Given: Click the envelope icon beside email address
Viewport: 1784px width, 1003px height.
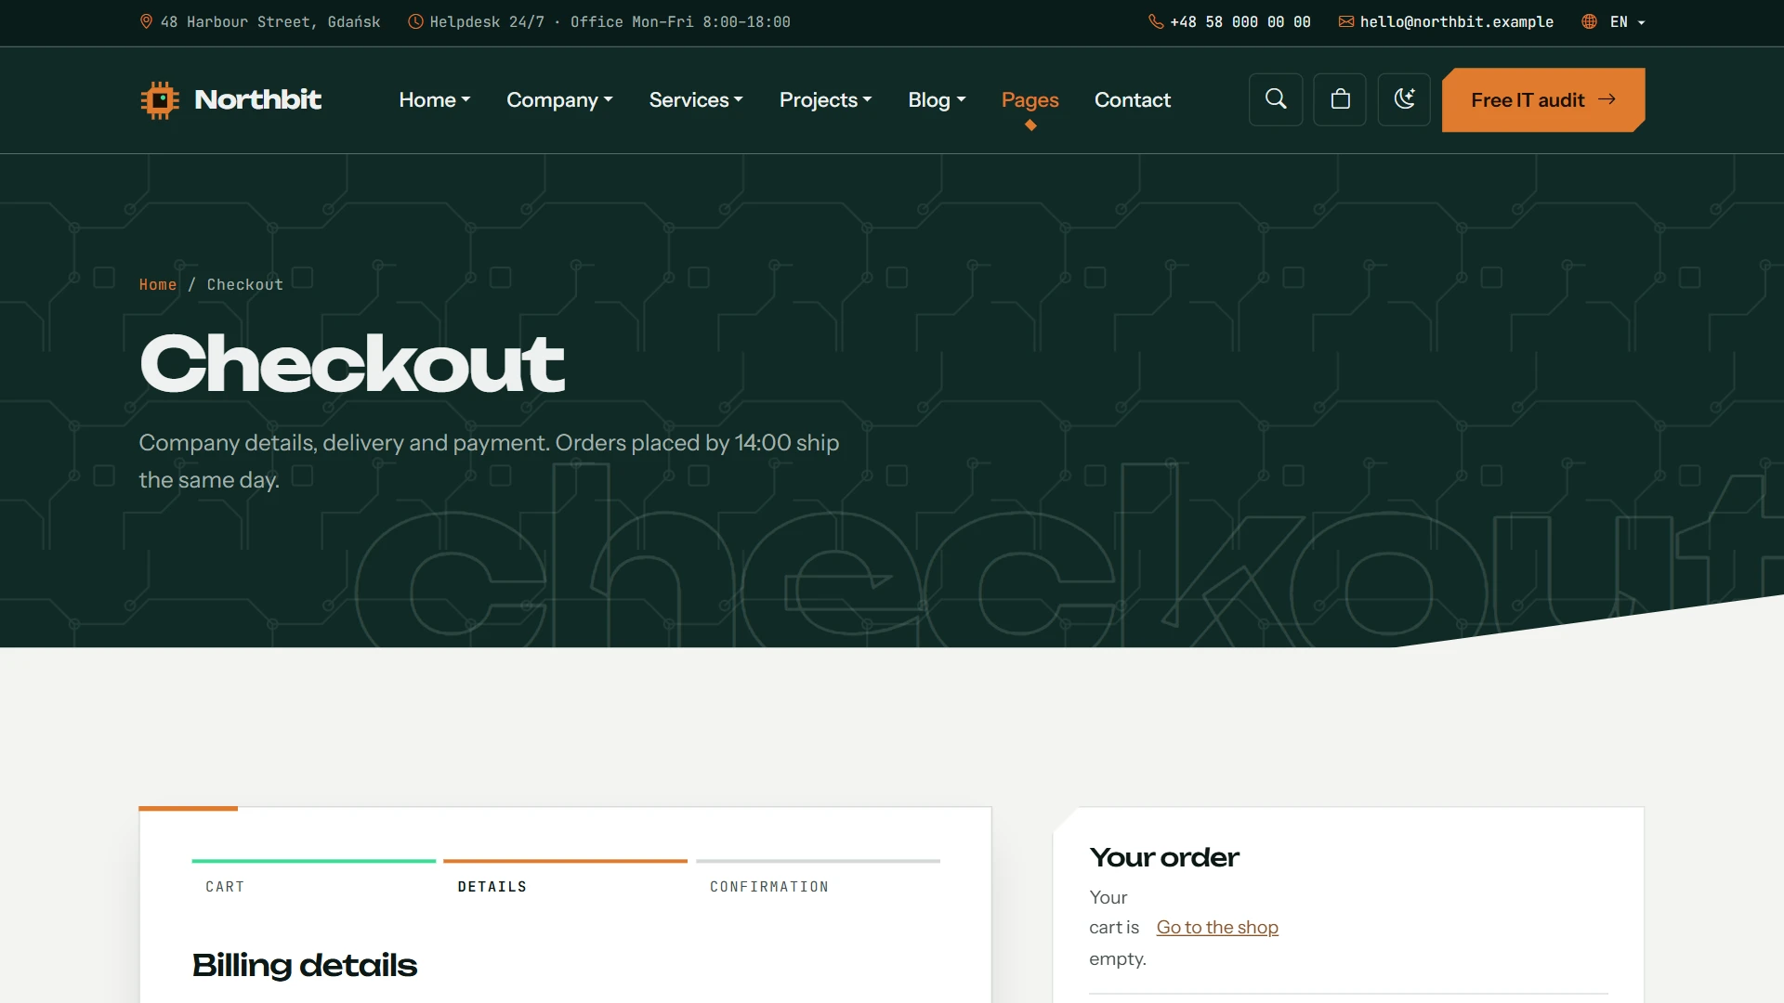Looking at the screenshot, I should click(x=1345, y=21).
